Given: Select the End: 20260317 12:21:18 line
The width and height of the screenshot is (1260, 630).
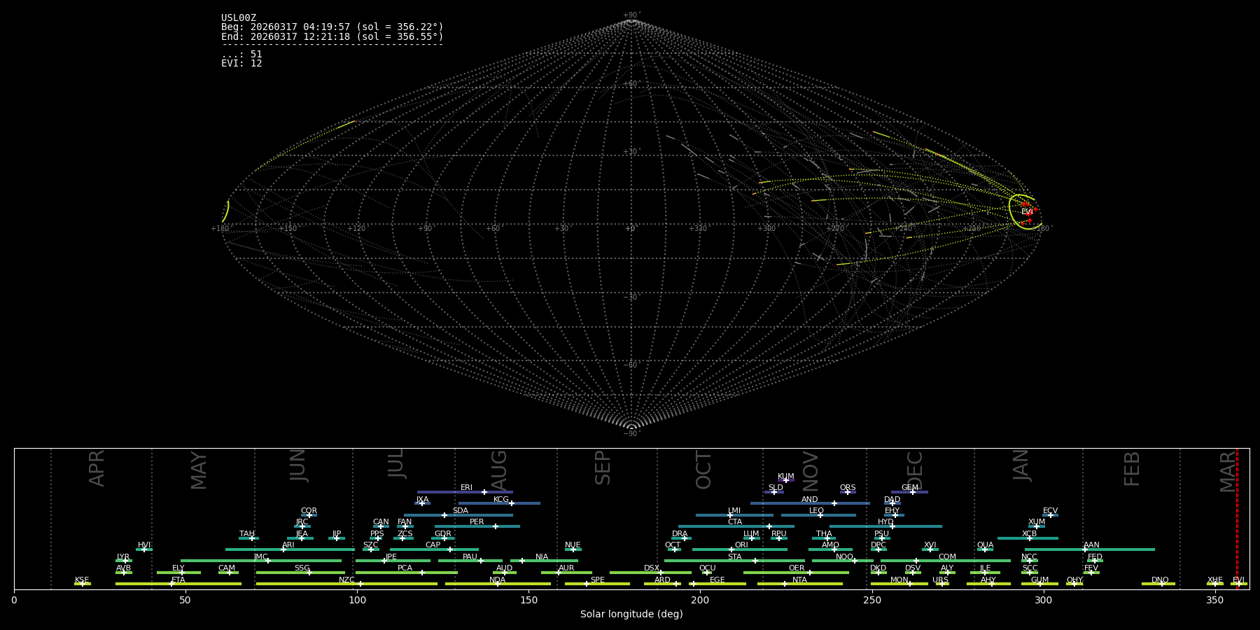Looking at the screenshot, I should [332, 36].
